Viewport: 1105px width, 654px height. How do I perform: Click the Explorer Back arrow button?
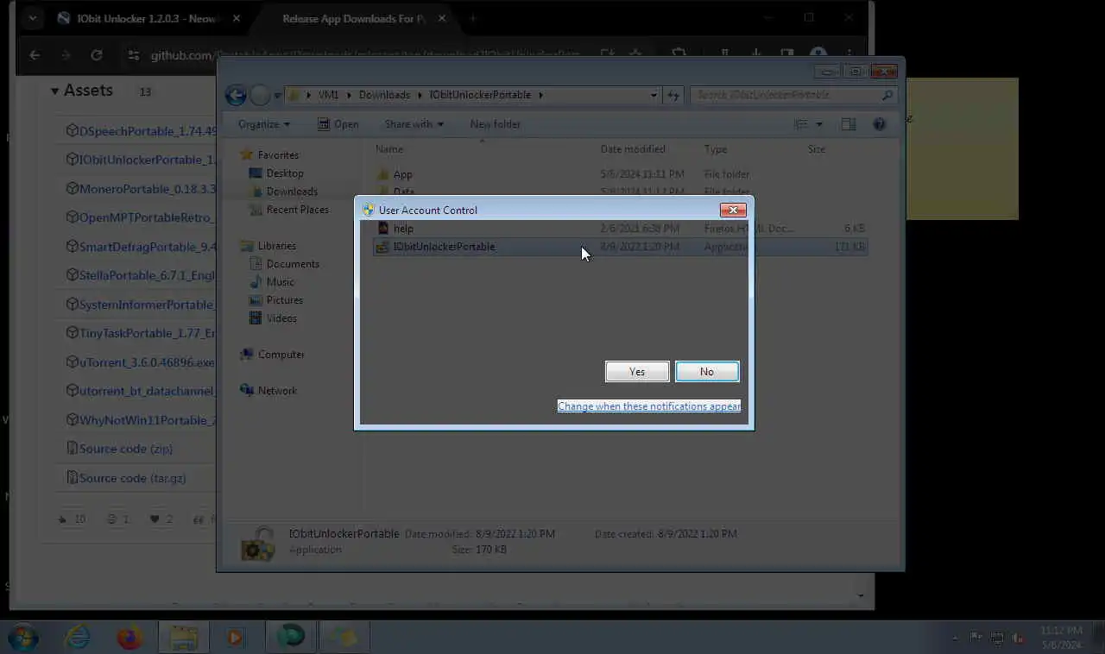(236, 95)
